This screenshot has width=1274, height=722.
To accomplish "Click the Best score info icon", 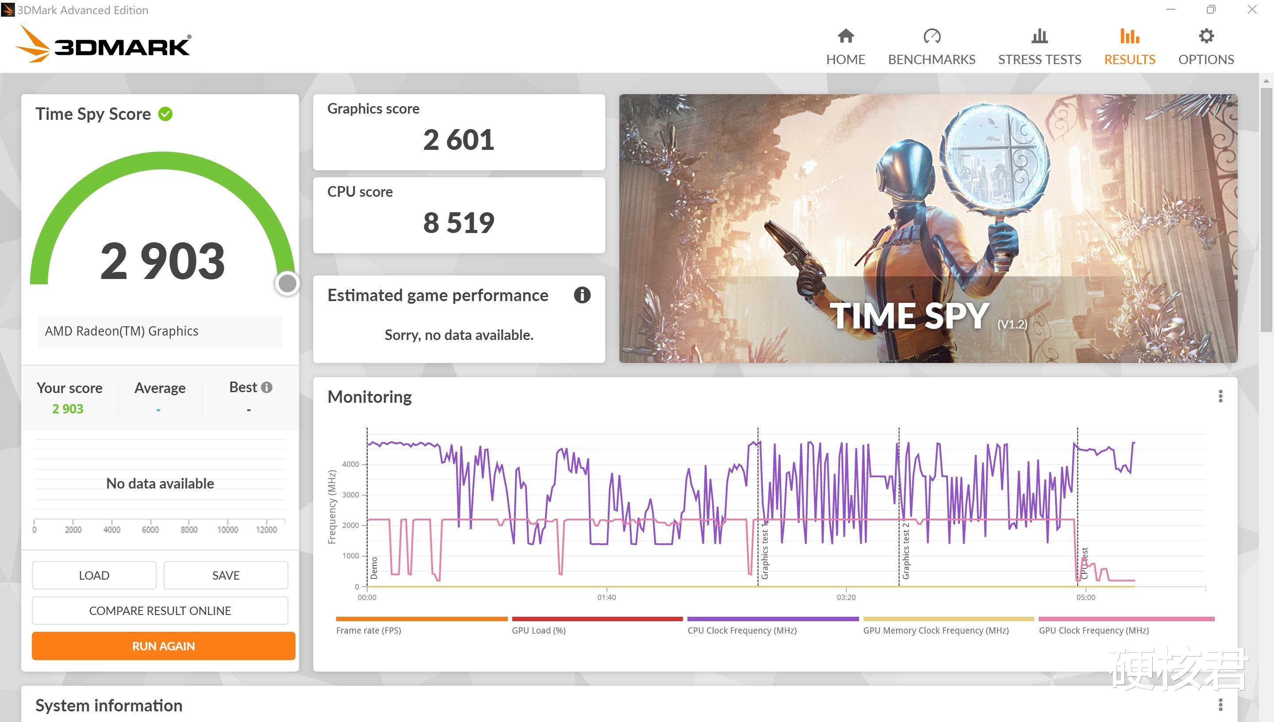I will pos(267,387).
